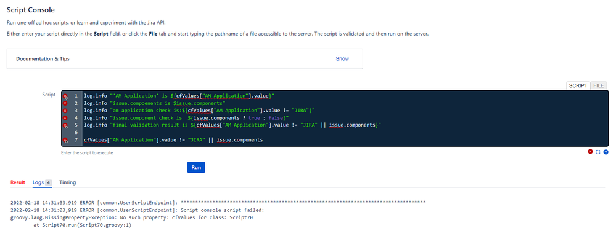Click the error marker on script line 3
Image resolution: width=616 pixels, height=239 pixels.
click(65, 111)
